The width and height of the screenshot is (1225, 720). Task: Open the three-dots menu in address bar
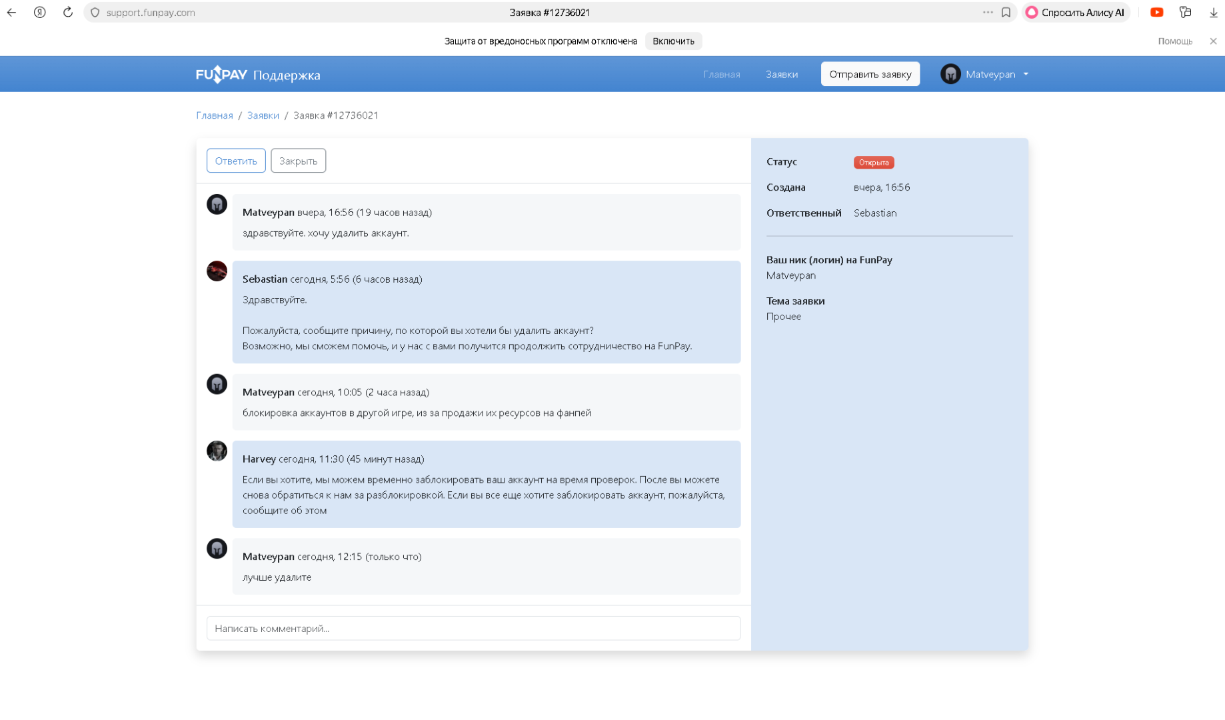[987, 13]
